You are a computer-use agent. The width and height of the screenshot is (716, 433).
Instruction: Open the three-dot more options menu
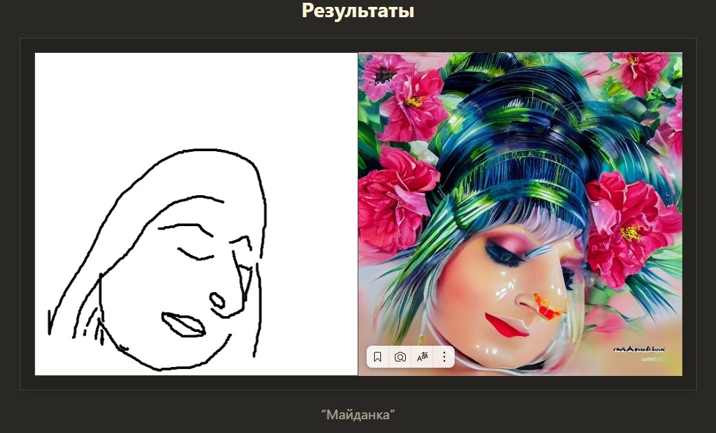coord(444,357)
